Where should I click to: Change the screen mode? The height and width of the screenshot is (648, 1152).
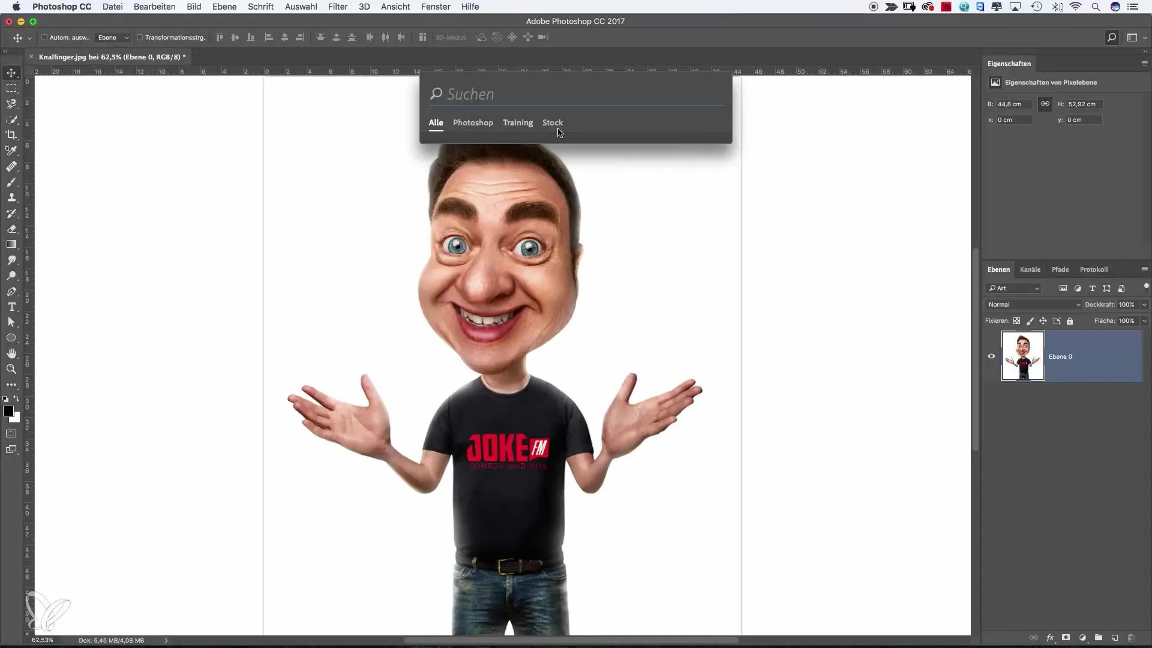click(11, 449)
